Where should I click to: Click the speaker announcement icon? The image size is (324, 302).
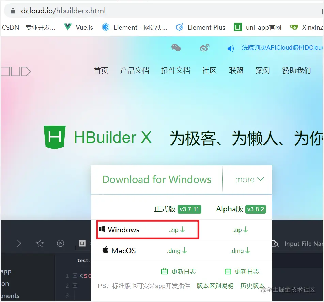(231, 48)
